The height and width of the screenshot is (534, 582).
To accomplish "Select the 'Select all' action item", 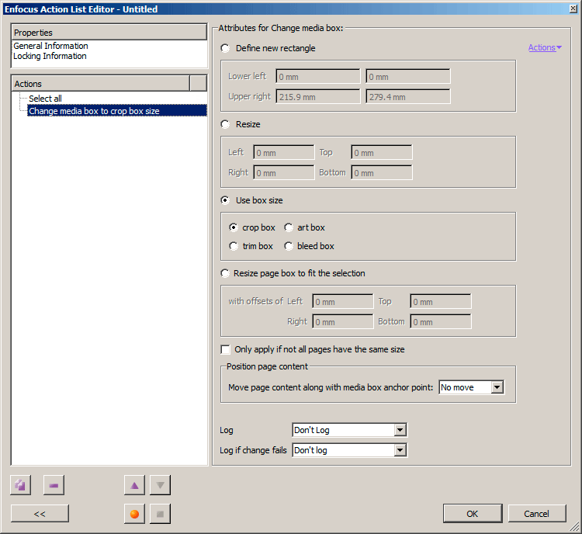I will click(x=45, y=99).
